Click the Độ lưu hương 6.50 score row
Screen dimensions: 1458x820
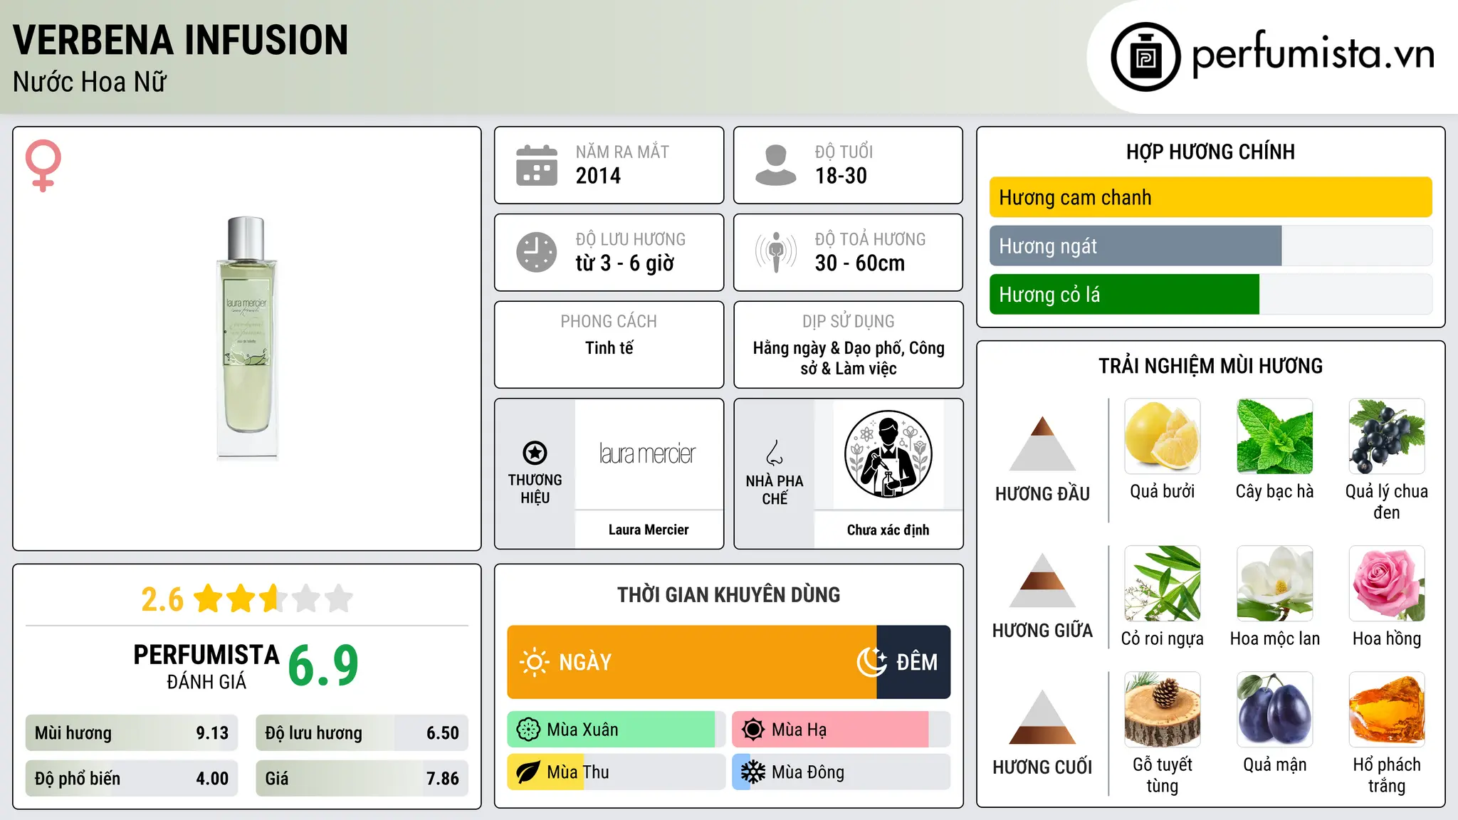pyautogui.click(x=362, y=733)
